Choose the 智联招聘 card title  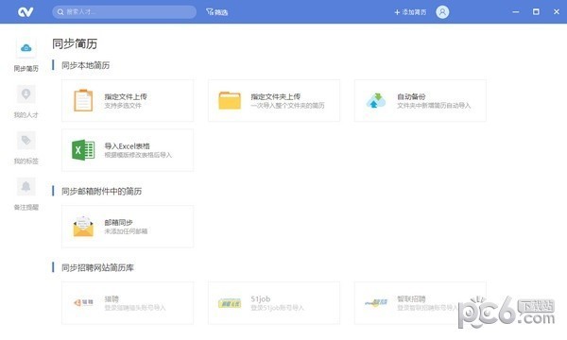tap(411, 298)
